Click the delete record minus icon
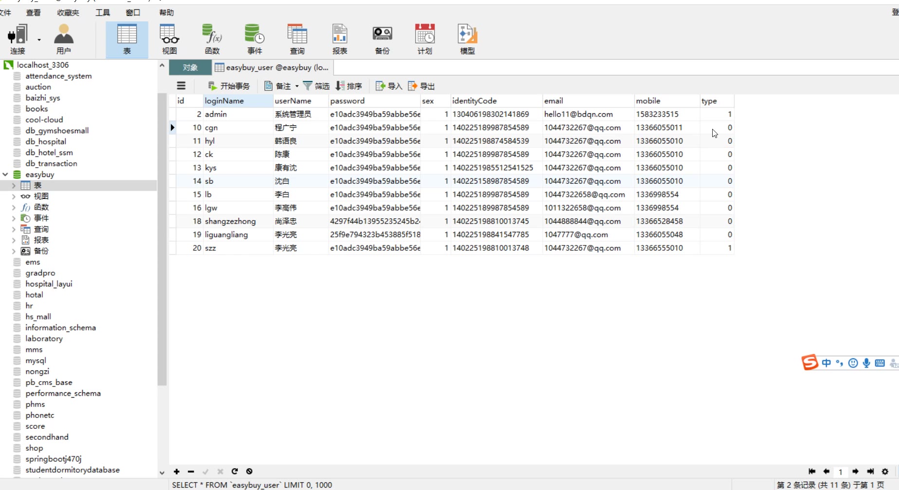 point(191,472)
